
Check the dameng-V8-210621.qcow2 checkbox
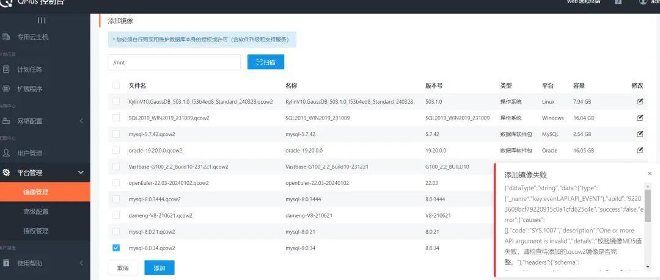coord(116,215)
